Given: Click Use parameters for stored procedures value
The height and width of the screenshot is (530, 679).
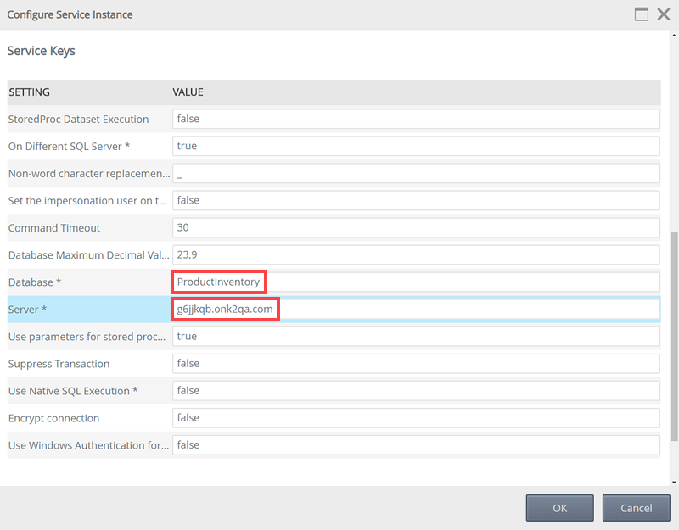Looking at the screenshot, I should coord(416,336).
